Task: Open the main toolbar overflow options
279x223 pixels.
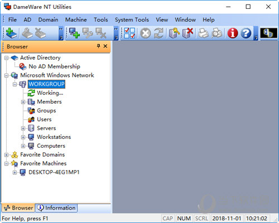Action: coord(256,33)
